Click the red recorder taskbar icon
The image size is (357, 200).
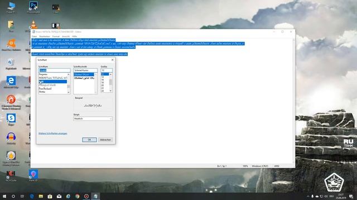(86, 196)
